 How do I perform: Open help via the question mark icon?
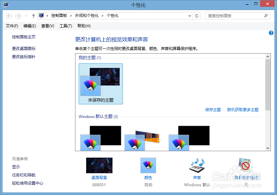[271, 32]
